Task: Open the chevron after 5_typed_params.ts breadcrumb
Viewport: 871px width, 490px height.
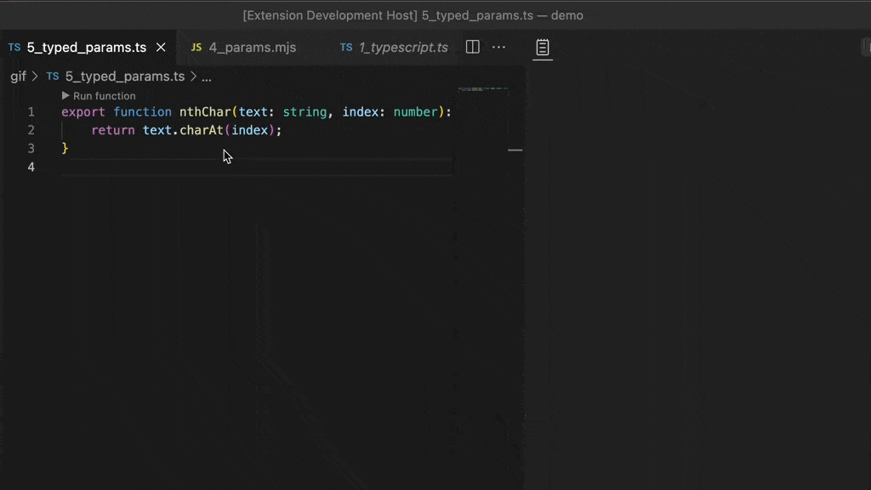Action: pos(193,76)
